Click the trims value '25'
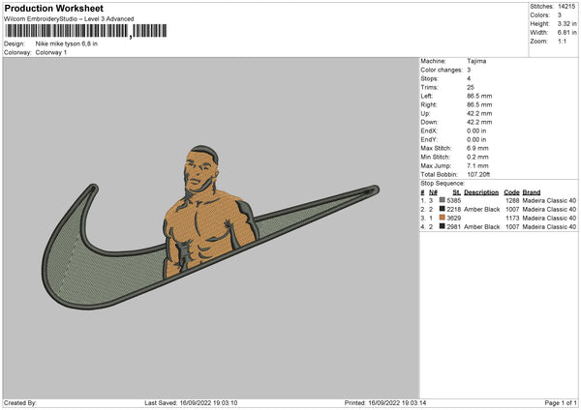Image resolution: width=581 pixels, height=410 pixels. click(471, 87)
